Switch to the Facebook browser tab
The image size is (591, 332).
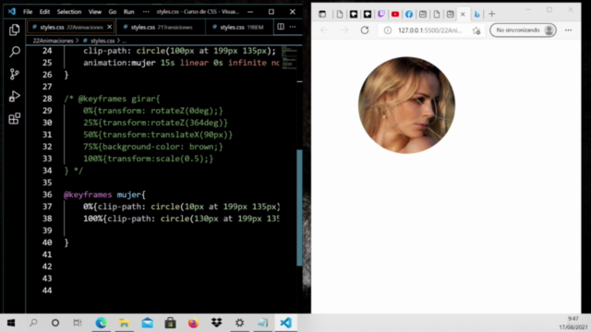[x=409, y=15]
